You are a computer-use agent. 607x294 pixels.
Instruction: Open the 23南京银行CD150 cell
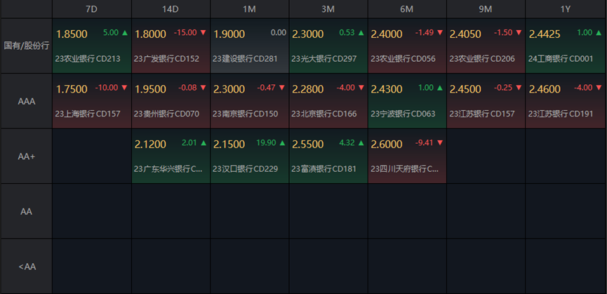click(x=249, y=101)
